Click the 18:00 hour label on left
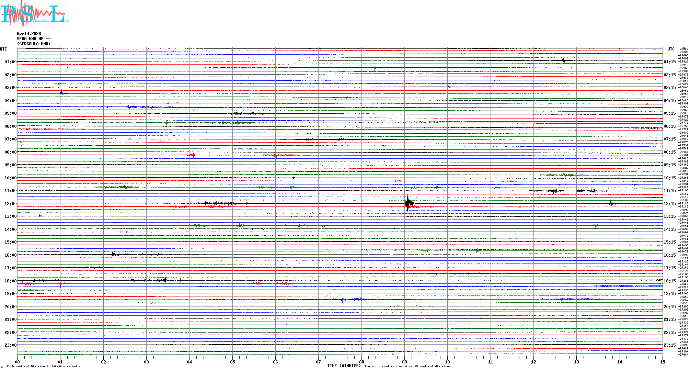690x371 pixels. click(x=10, y=281)
